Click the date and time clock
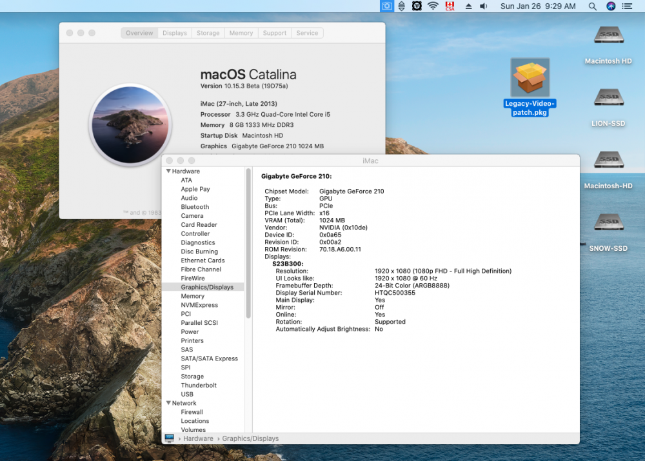Screen dimensions: 645x461 click(538, 6)
